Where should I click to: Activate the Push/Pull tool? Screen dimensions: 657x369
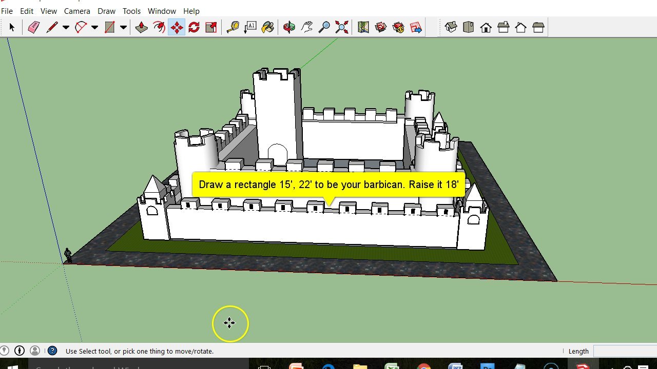pos(141,27)
